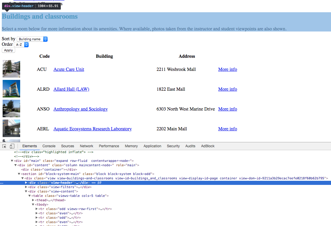Collapse the view-content div node
This screenshot has height=226, width=331.
26,192
